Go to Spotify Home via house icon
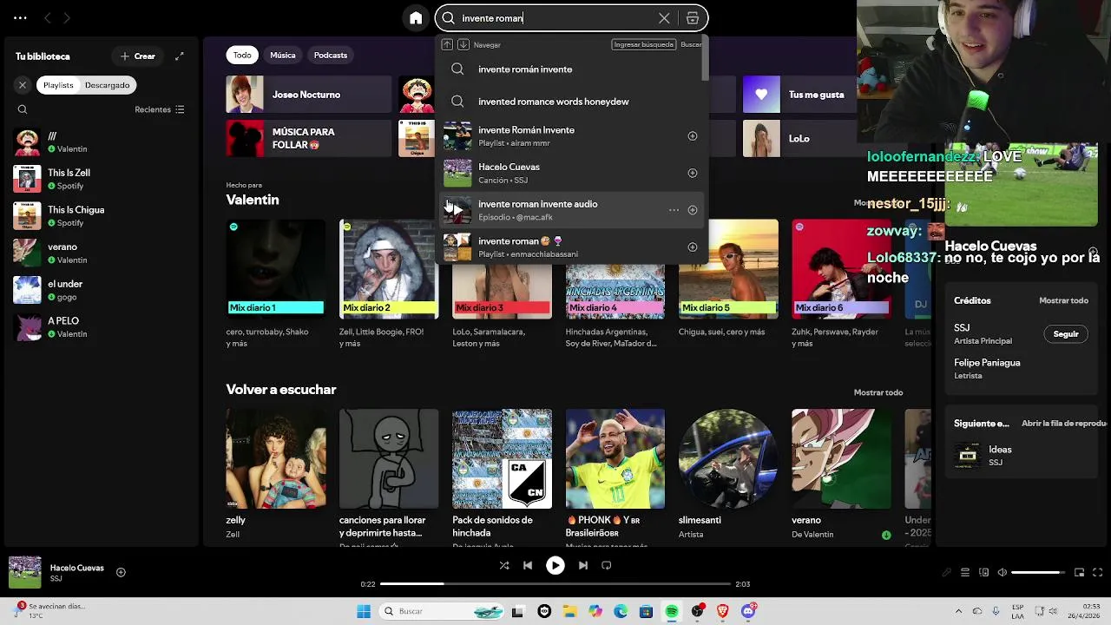Screen dimensions: 1111x625 [416, 18]
